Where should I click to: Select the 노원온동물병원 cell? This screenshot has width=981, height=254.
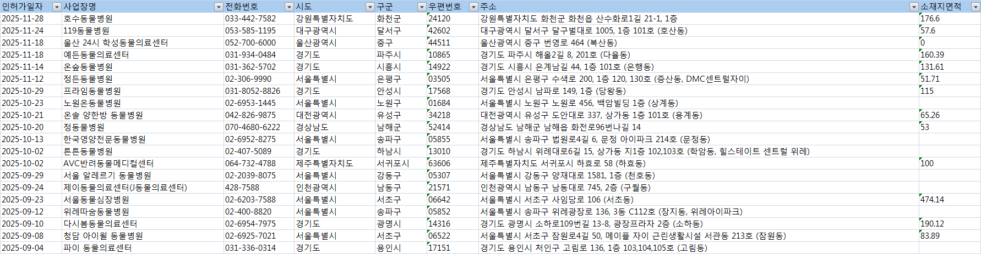(143, 103)
